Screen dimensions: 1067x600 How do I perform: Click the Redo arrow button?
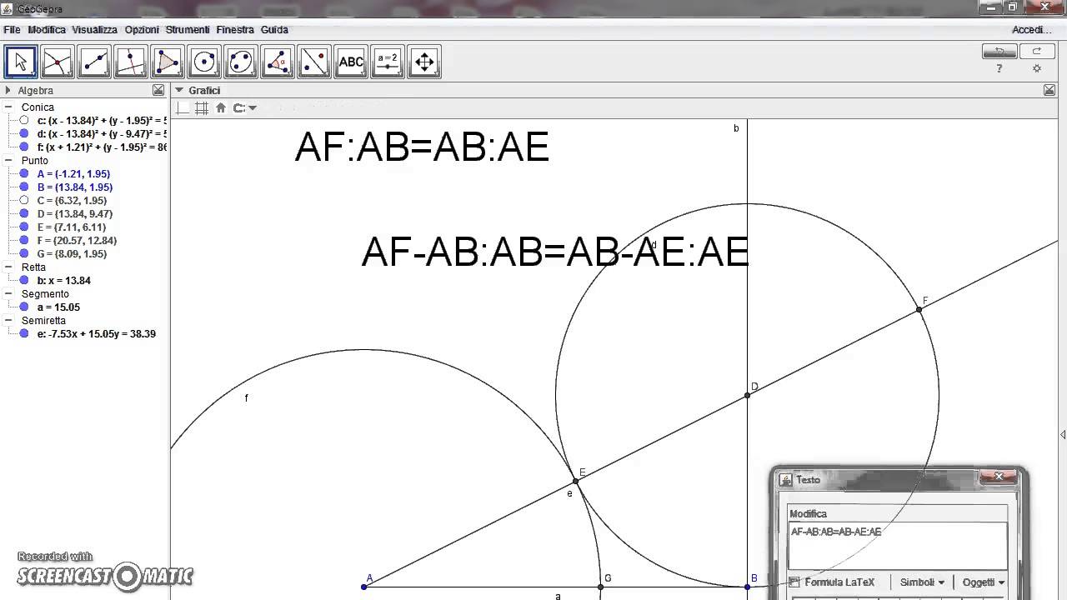pyautogui.click(x=1036, y=51)
